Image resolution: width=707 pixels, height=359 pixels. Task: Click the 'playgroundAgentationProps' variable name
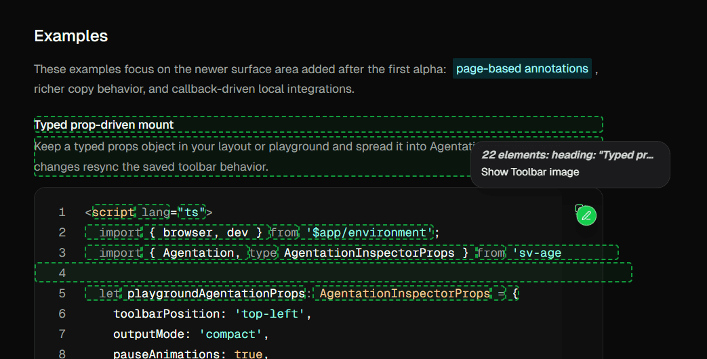tap(216, 294)
